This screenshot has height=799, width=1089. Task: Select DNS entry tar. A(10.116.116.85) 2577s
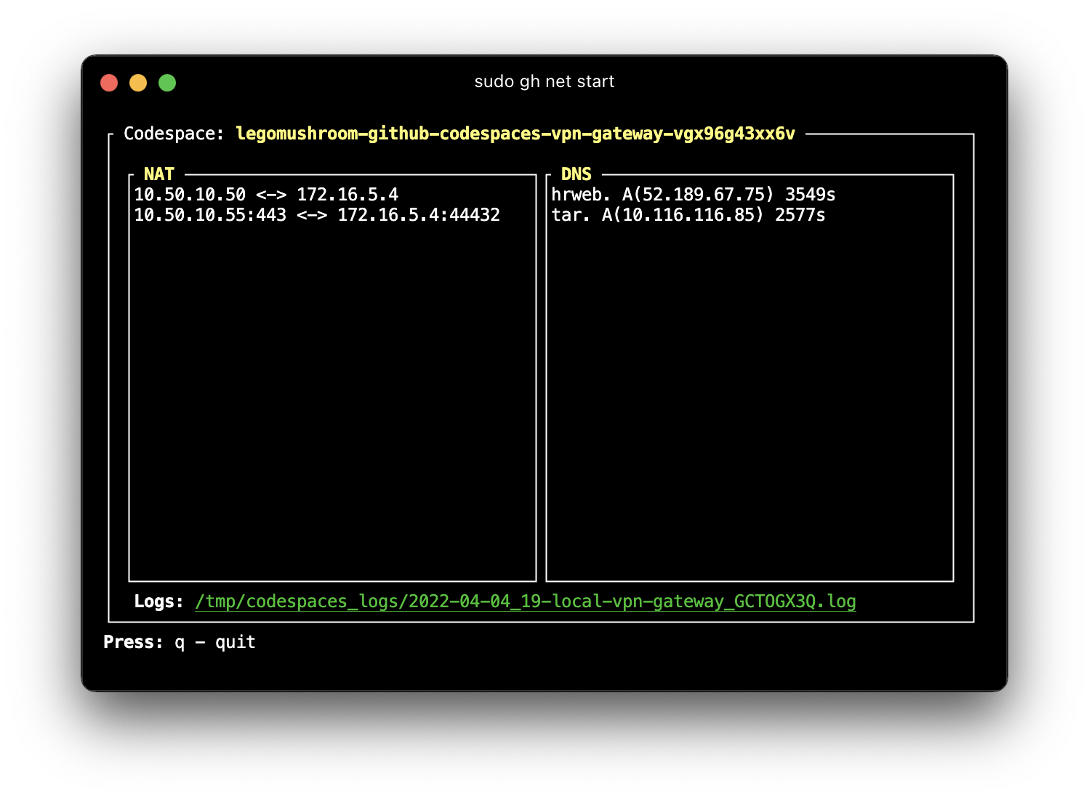click(x=688, y=215)
